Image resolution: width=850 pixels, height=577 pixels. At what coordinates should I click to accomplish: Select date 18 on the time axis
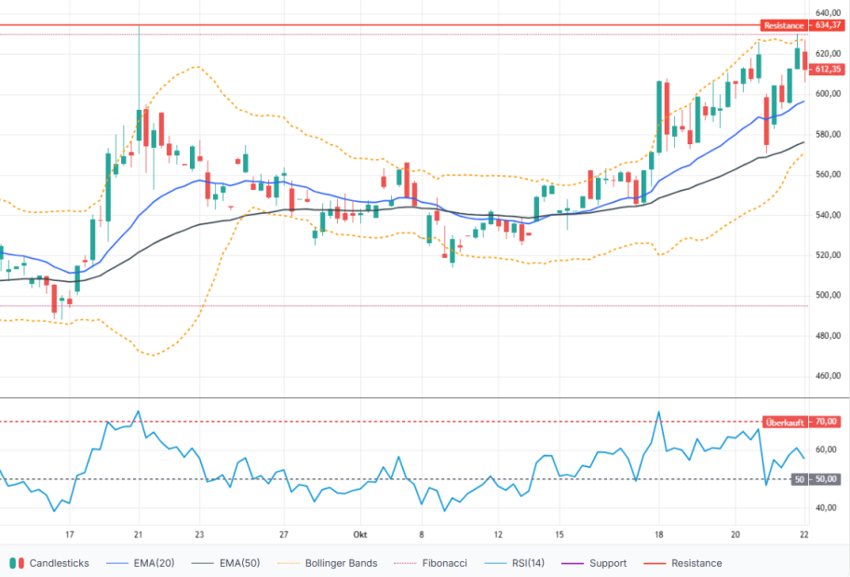pos(658,535)
